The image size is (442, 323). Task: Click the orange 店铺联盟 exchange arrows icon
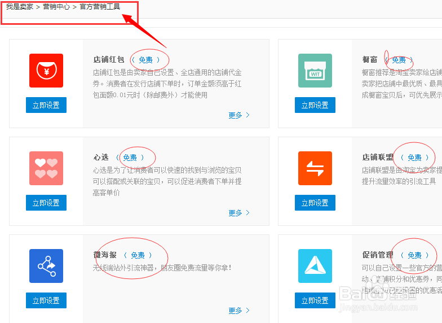(x=315, y=168)
